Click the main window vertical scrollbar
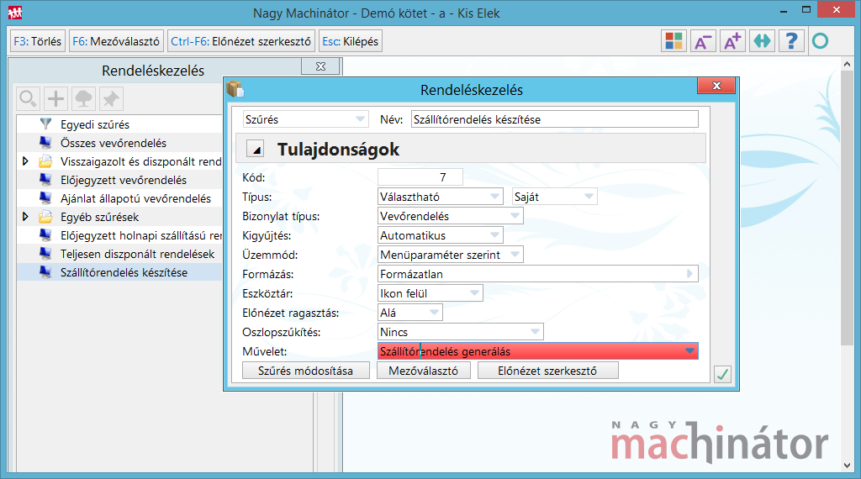The height and width of the screenshot is (479, 861). point(847,208)
